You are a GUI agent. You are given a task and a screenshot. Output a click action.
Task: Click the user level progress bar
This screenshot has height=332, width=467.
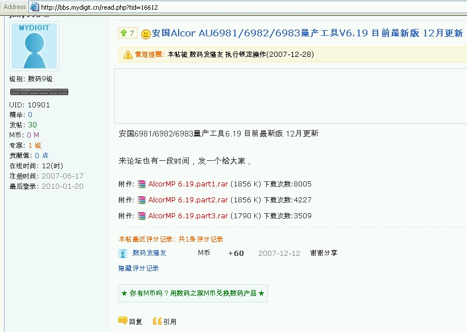tap(39, 92)
